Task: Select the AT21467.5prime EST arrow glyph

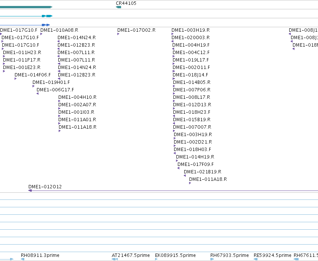Action: tap(115, 259)
